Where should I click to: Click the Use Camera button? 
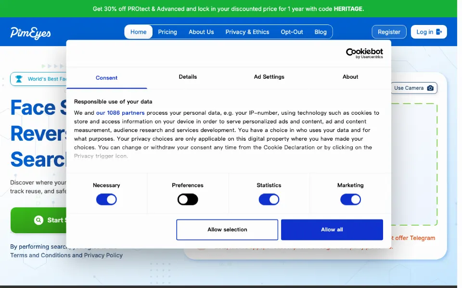pyautogui.click(x=414, y=88)
